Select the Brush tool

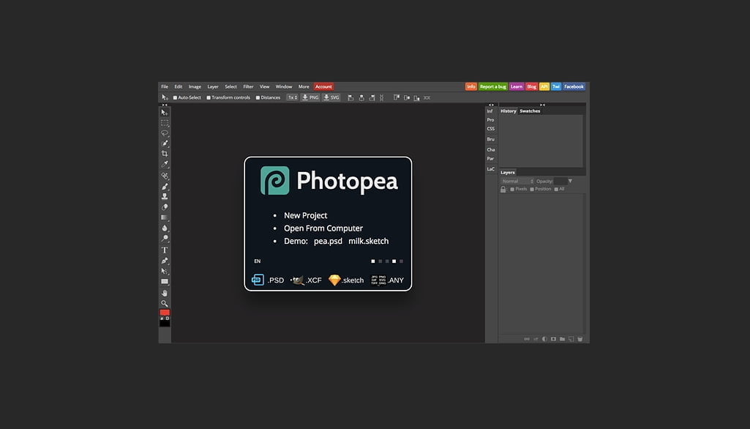(165, 186)
